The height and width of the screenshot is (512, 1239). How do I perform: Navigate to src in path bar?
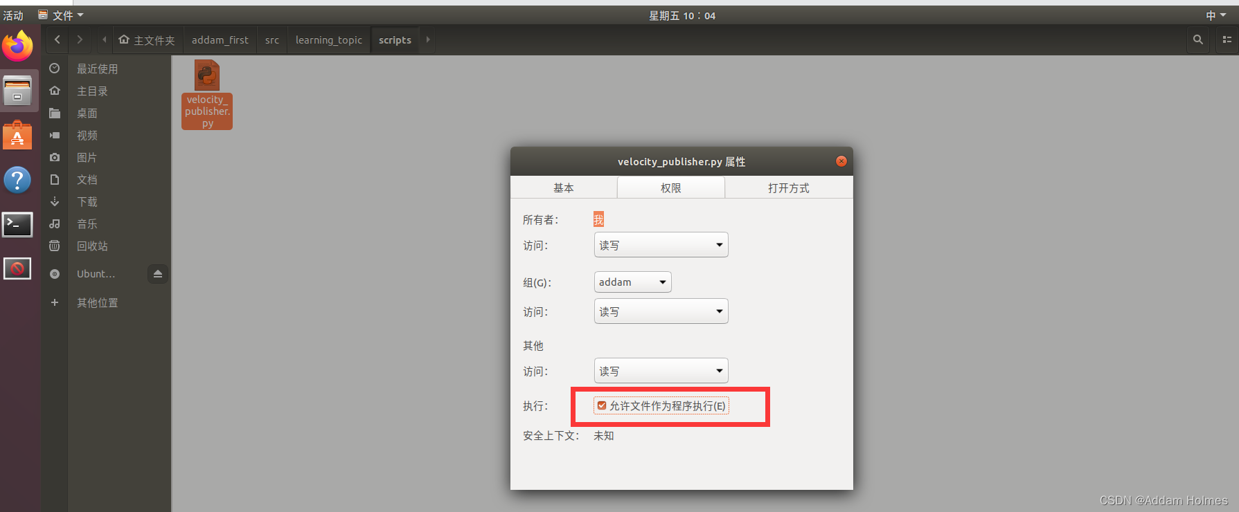click(x=272, y=40)
